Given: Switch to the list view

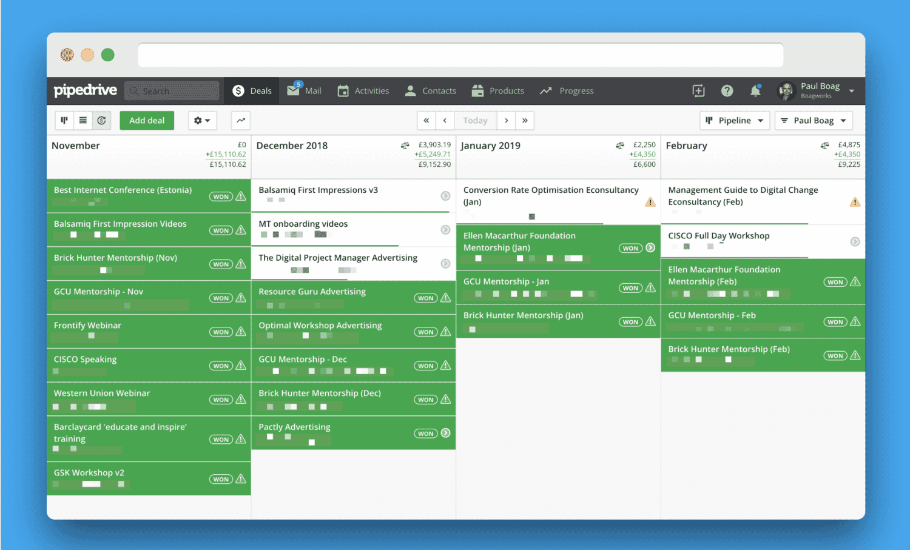Looking at the screenshot, I should point(83,121).
